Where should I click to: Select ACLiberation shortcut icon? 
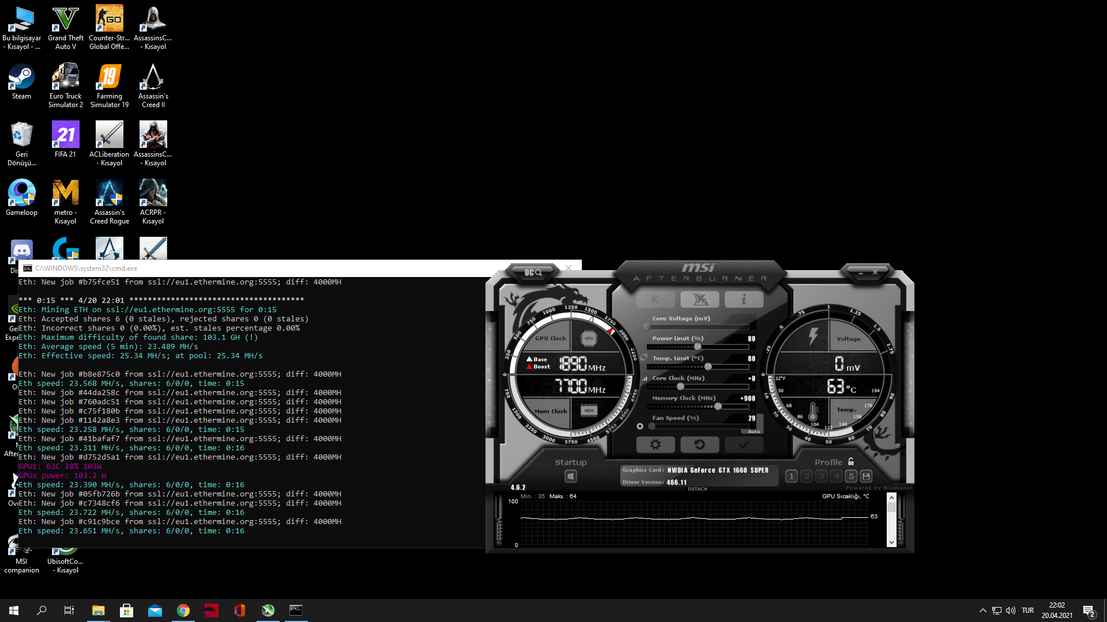click(109, 144)
